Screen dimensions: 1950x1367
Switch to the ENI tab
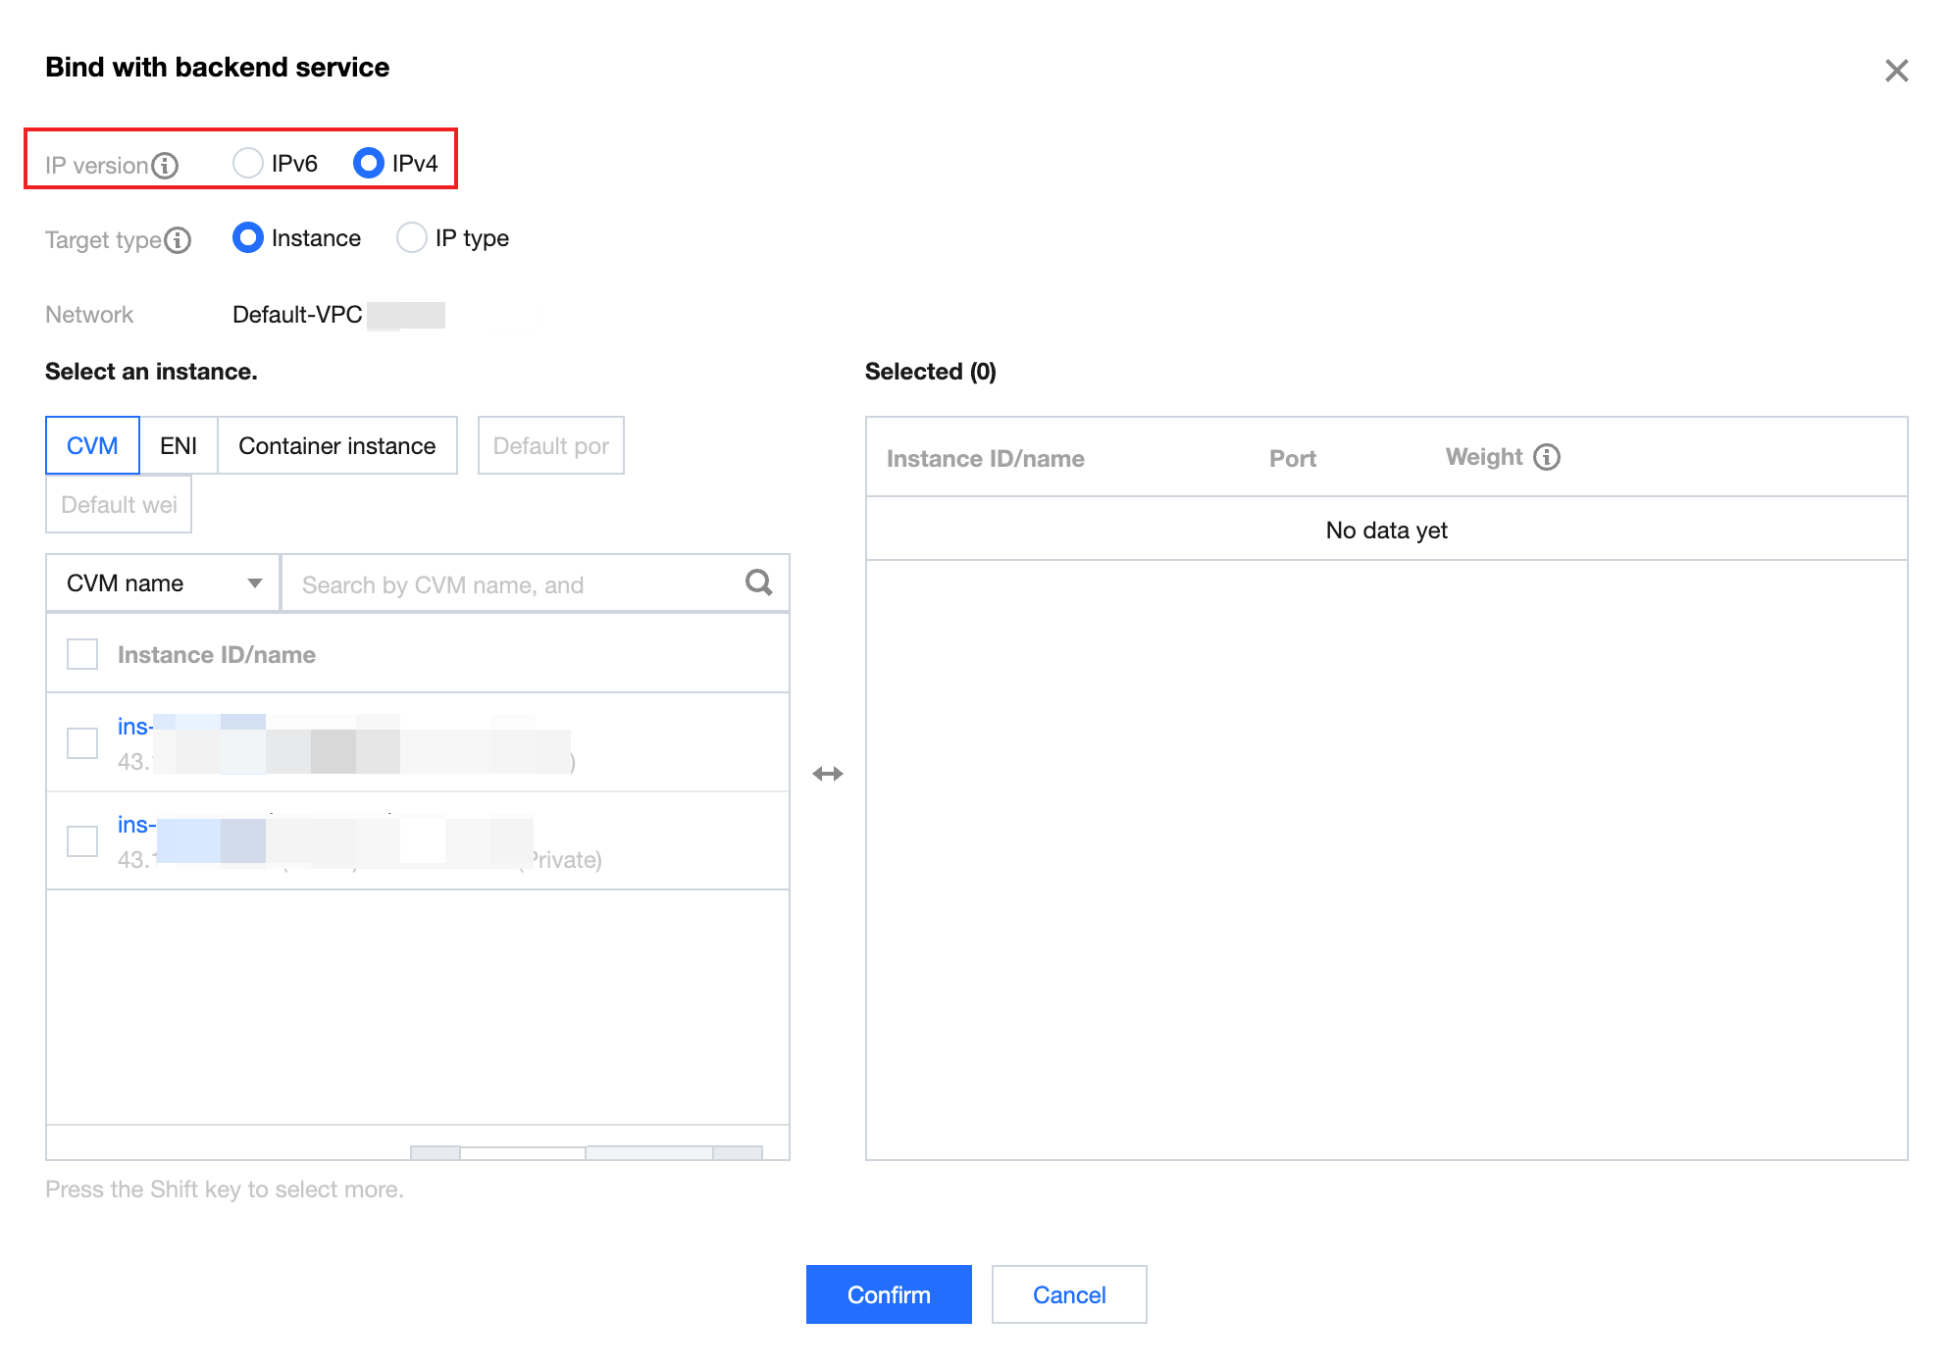pos(179,446)
